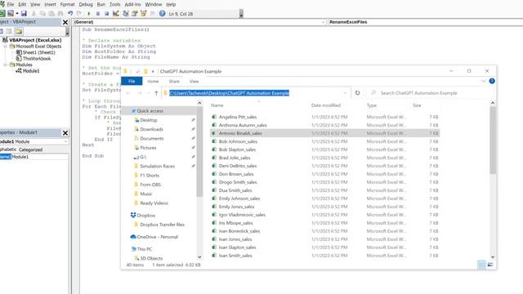The height and width of the screenshot is (294, 523).
Task: Select the Categorized properties tab
Action: [x=30, y=149]
